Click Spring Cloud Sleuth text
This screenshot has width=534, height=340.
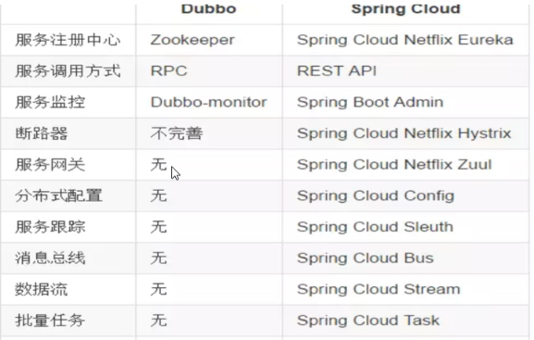pyautogui.click(x=375, y=227)
